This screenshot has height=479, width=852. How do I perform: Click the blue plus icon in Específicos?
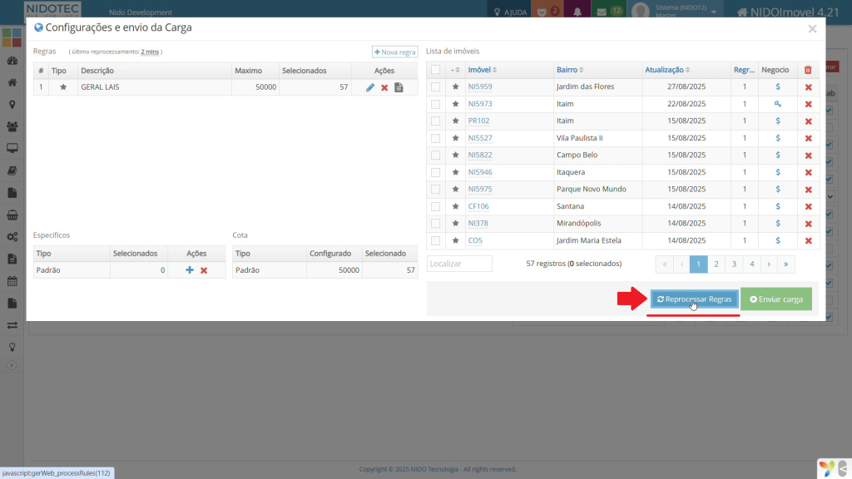pyautogui.click(x=190, y=270)
